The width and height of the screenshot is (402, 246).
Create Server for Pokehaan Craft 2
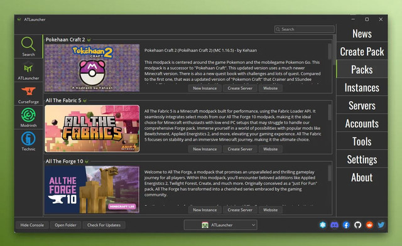[x=240, y=88]
